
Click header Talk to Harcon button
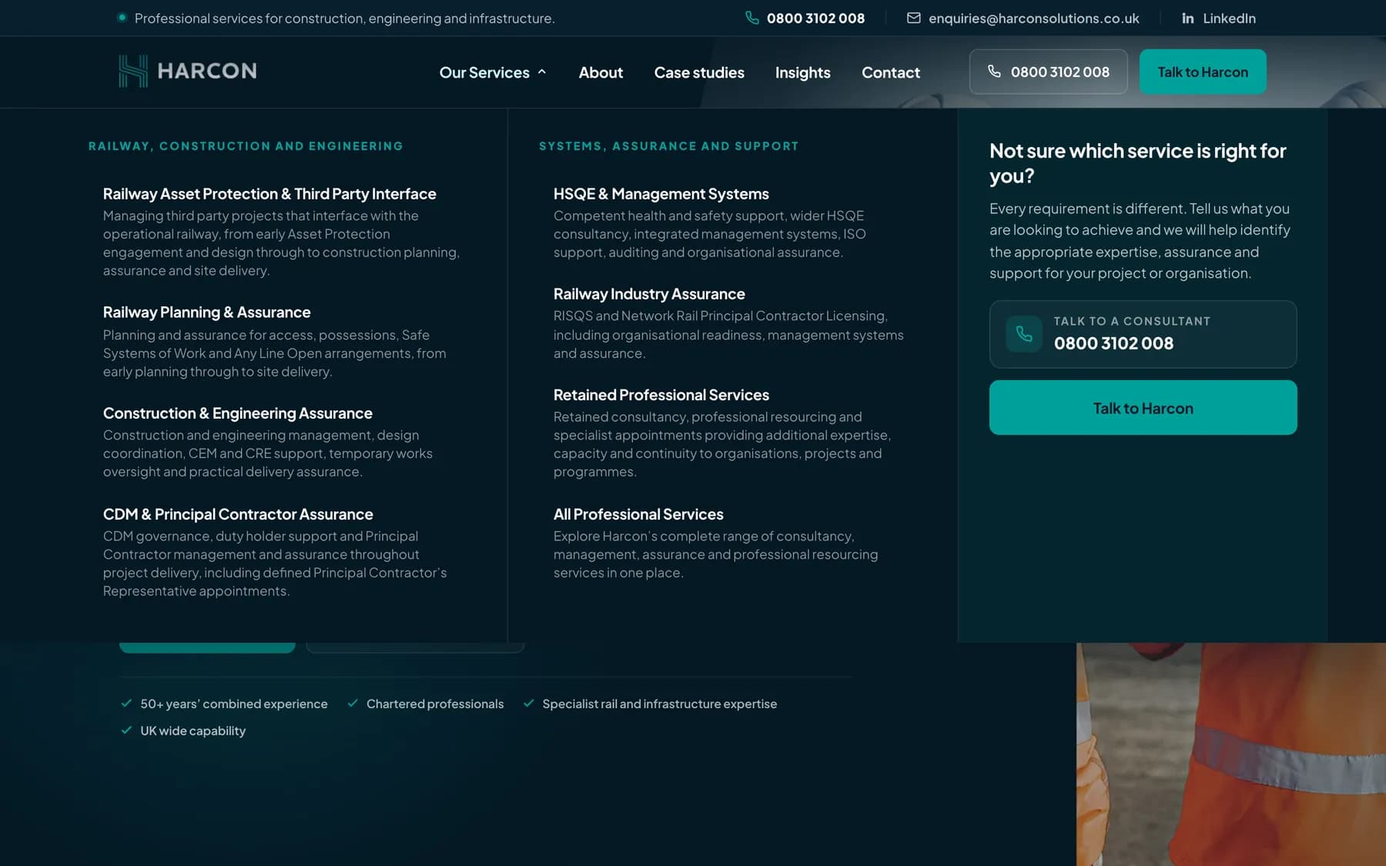[1203, 72]
